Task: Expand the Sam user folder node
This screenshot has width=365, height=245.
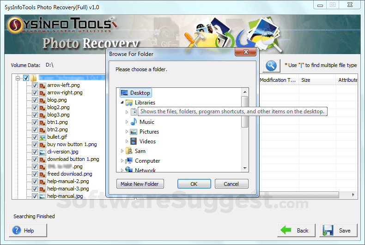Action: pos(122,151)
